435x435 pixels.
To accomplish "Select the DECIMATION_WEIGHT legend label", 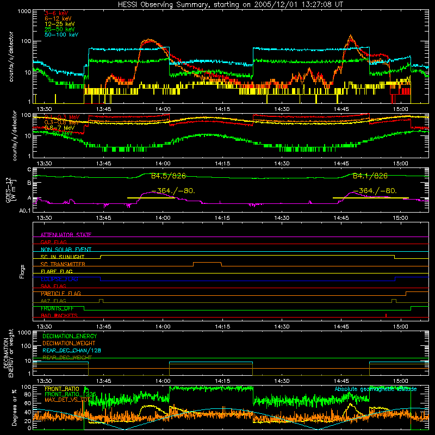I will pos(69,343).
